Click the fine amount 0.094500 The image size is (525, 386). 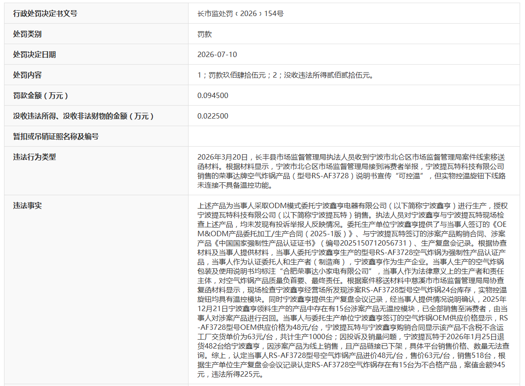coord(213,96)
